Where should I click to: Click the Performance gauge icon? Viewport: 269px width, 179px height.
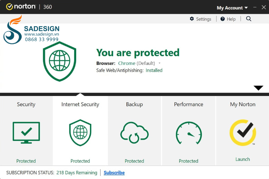pyautogui.click(x=189, y=133)
